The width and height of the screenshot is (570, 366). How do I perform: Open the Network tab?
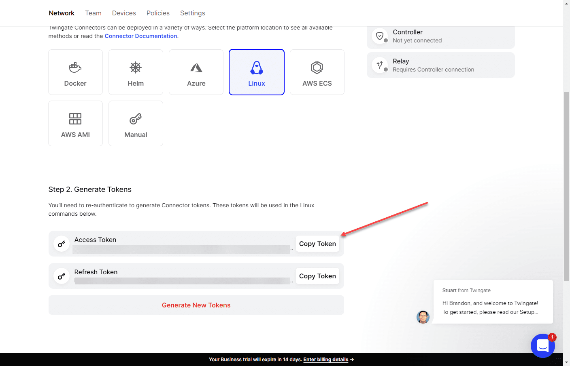(62, 13)
